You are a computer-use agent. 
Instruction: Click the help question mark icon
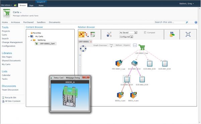pyautogui.click(x=196, y=22)
